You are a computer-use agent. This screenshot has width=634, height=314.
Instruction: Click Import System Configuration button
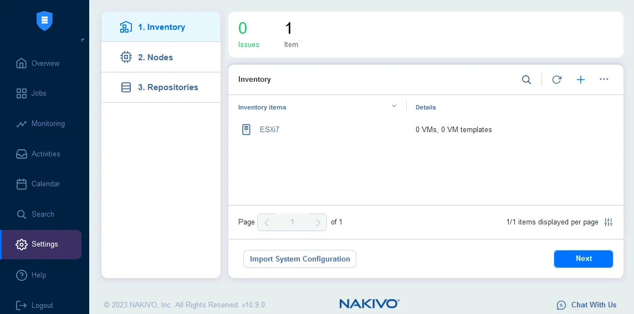click(300, 259)
